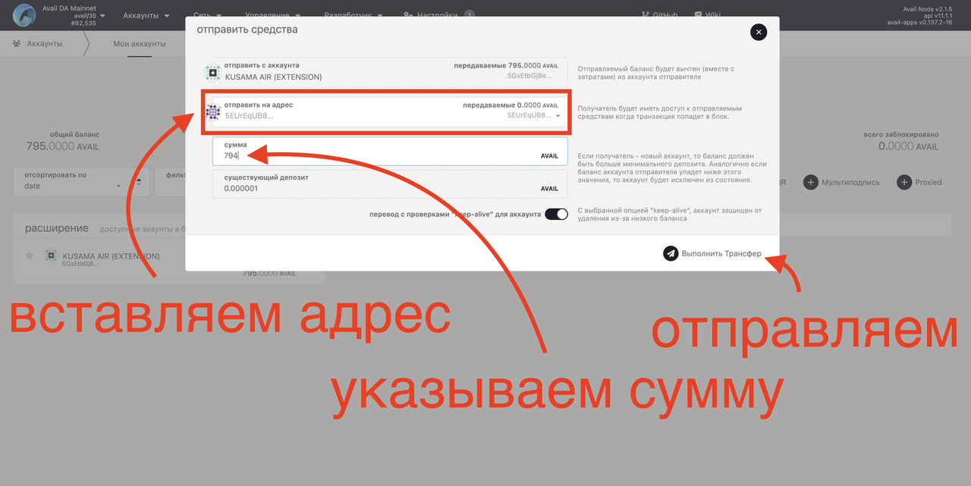Screen dimensions: 971x486
Task: Toggle the sort direction arrows
Action: tap(138, 180)
